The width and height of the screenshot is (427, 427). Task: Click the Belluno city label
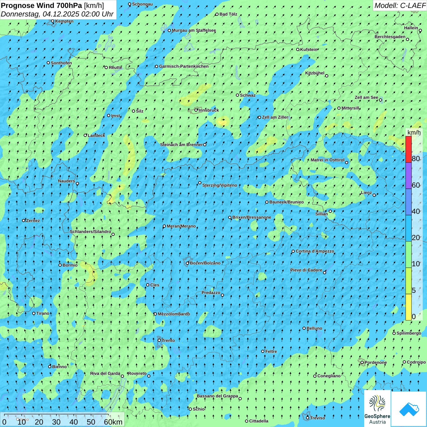[314, 328]
